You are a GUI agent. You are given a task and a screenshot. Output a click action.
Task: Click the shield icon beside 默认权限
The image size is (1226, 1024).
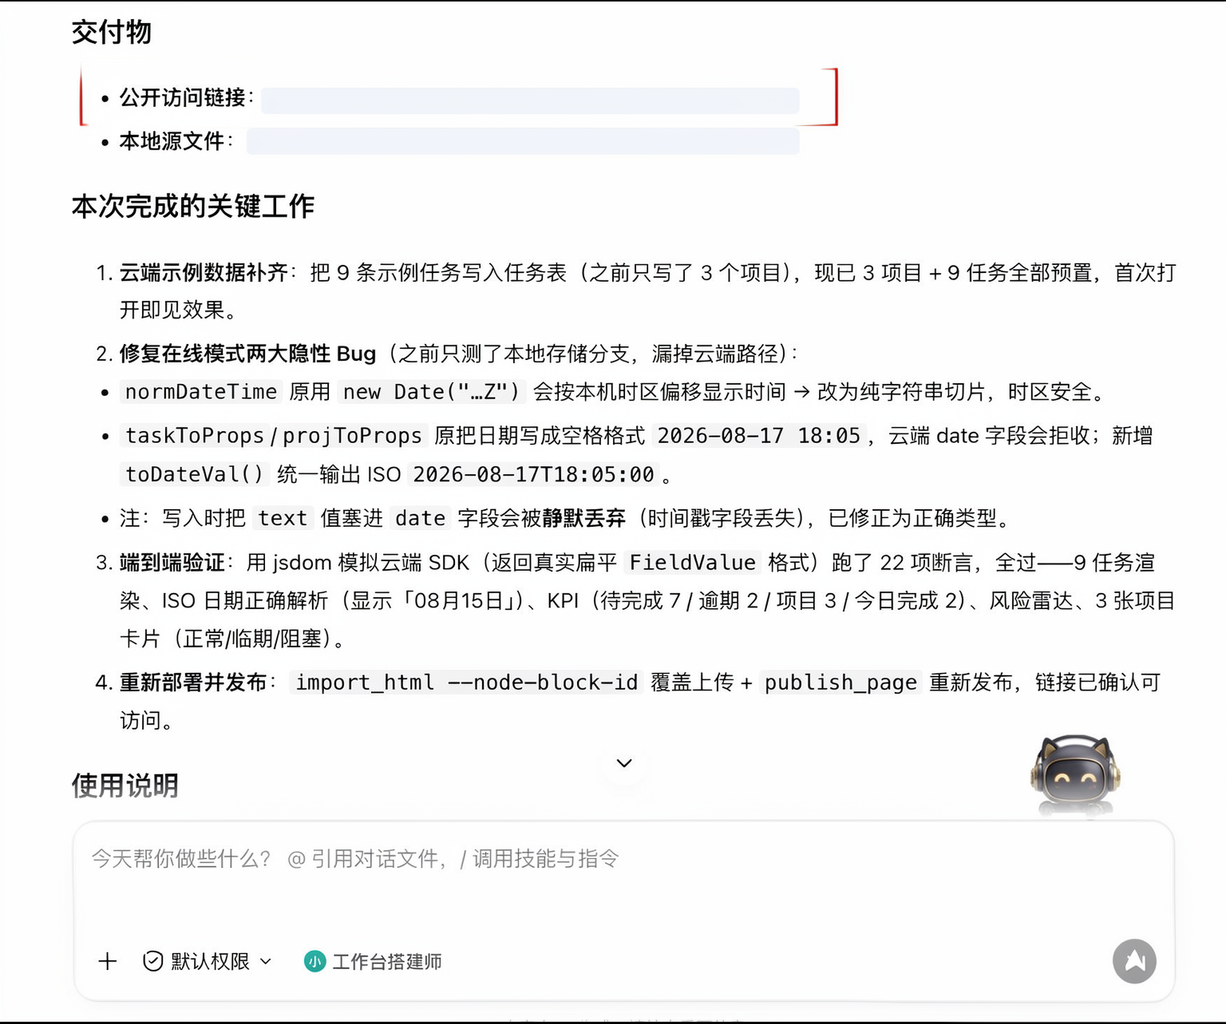153,961
